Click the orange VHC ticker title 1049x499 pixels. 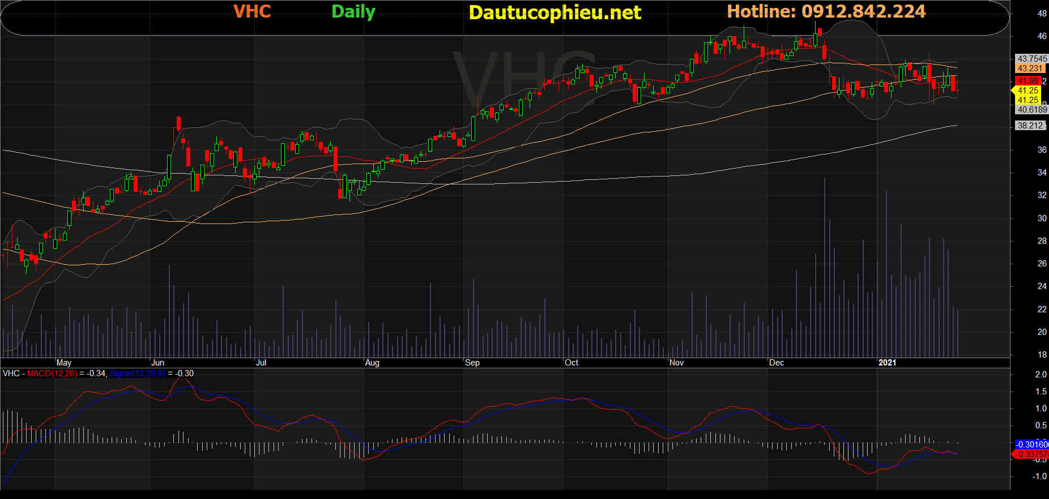[x=252, y=11]
